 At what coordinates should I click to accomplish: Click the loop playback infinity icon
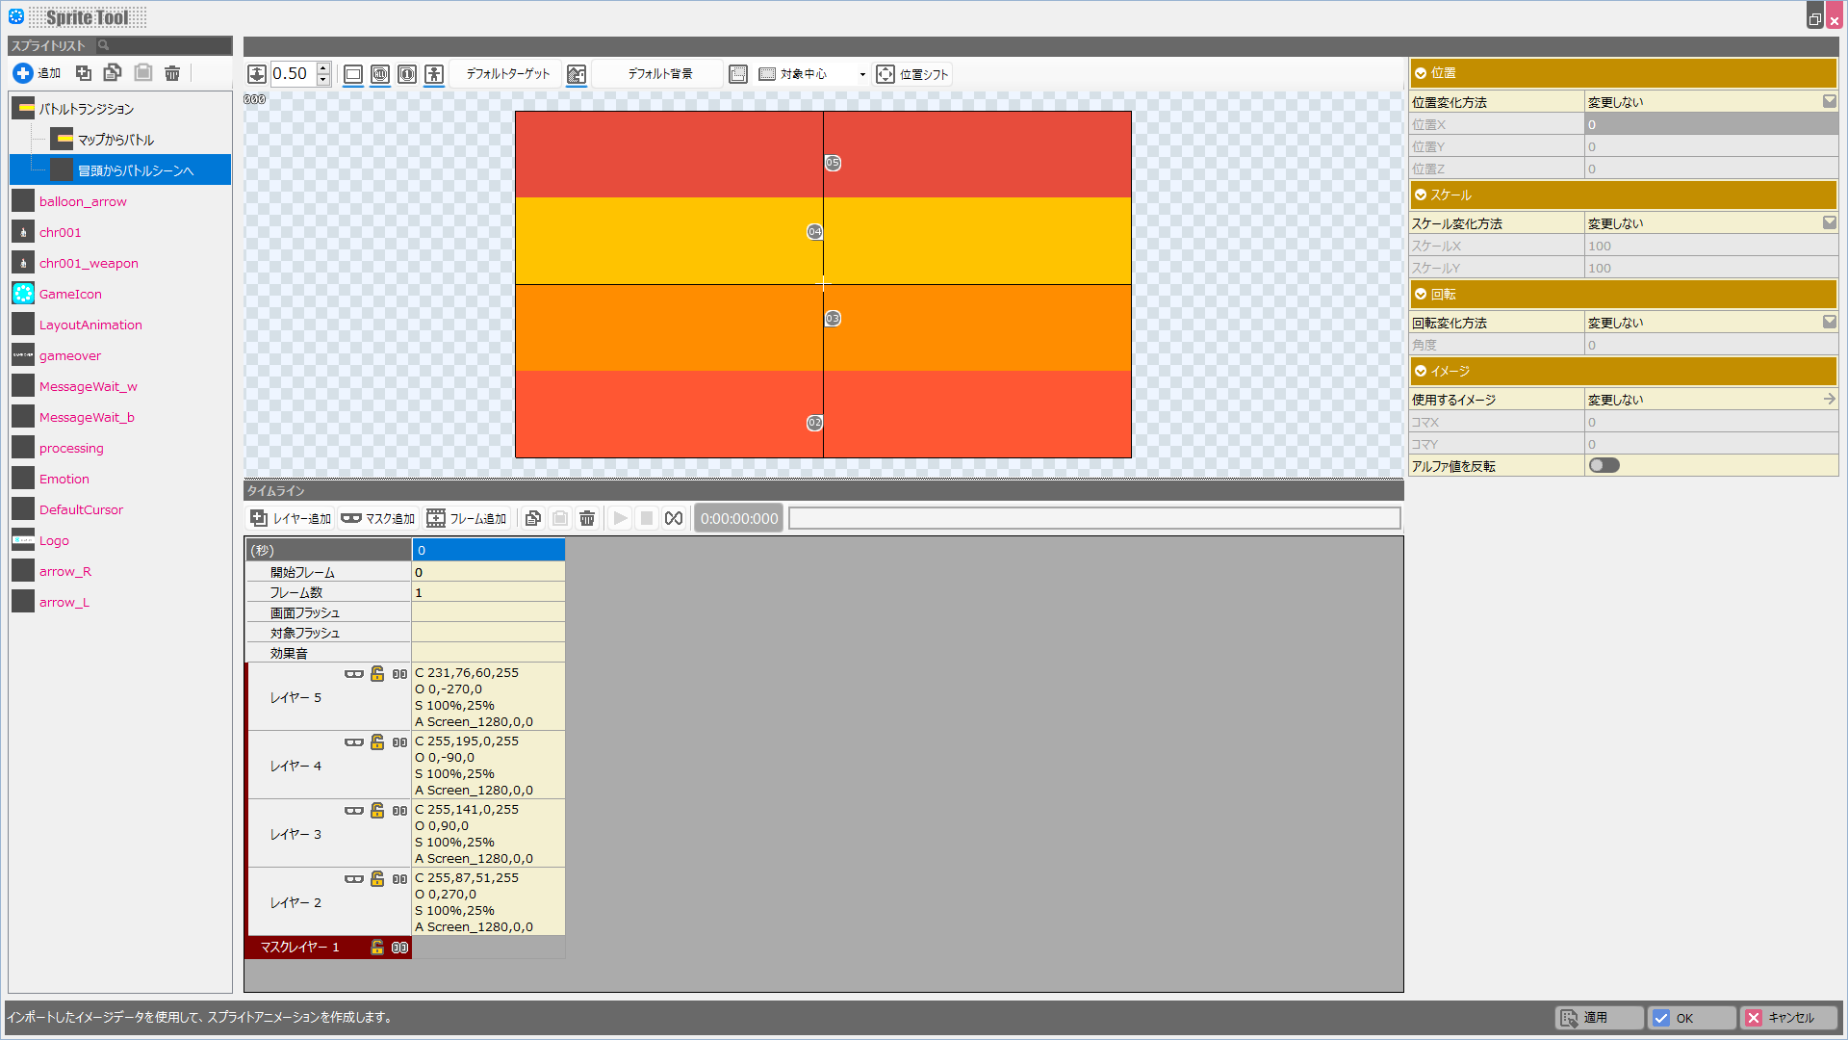point(674,518)
